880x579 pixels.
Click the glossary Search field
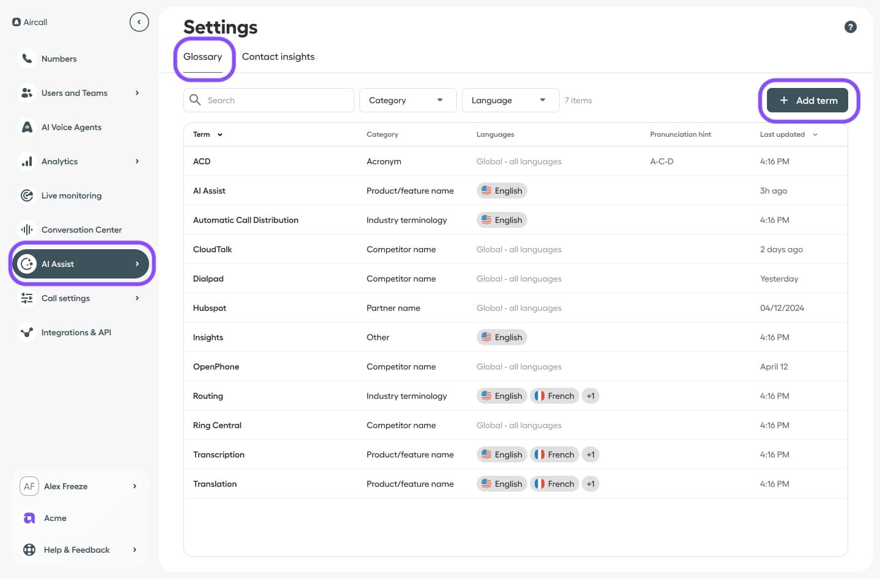[275, 100]
